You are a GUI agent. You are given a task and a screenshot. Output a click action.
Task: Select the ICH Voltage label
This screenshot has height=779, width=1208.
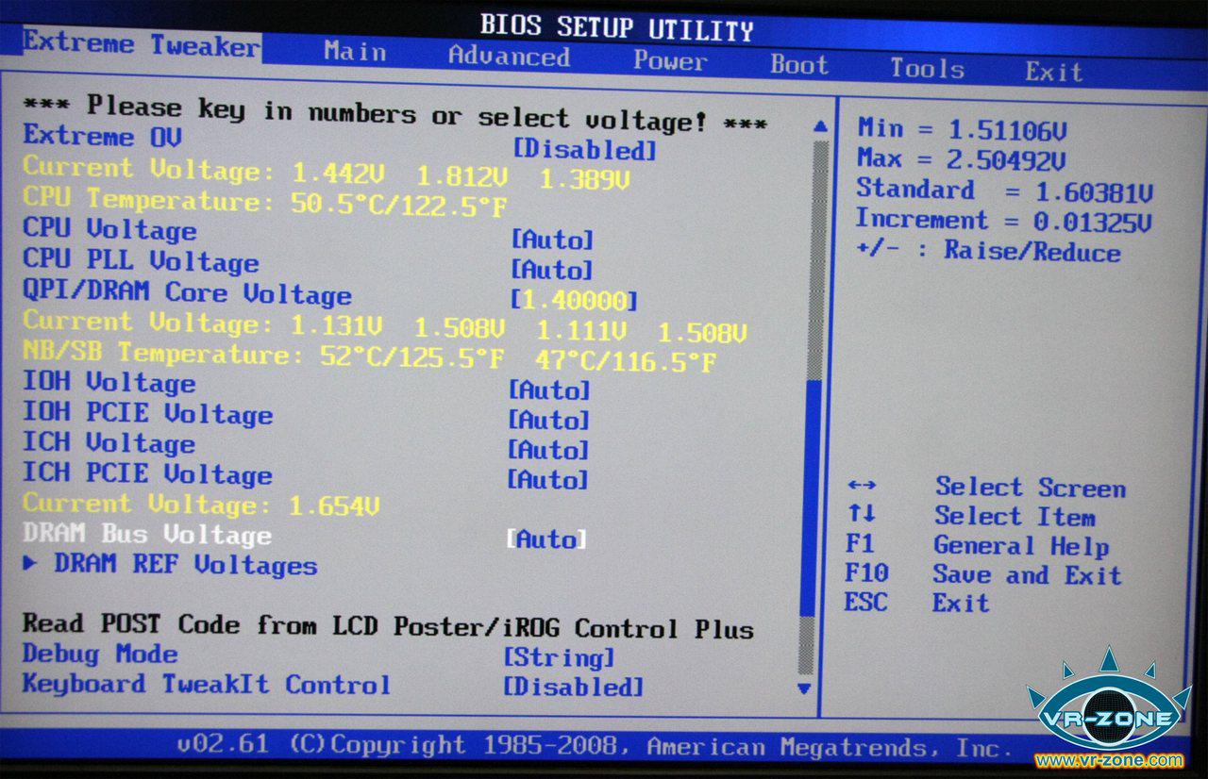click(109, 443)
